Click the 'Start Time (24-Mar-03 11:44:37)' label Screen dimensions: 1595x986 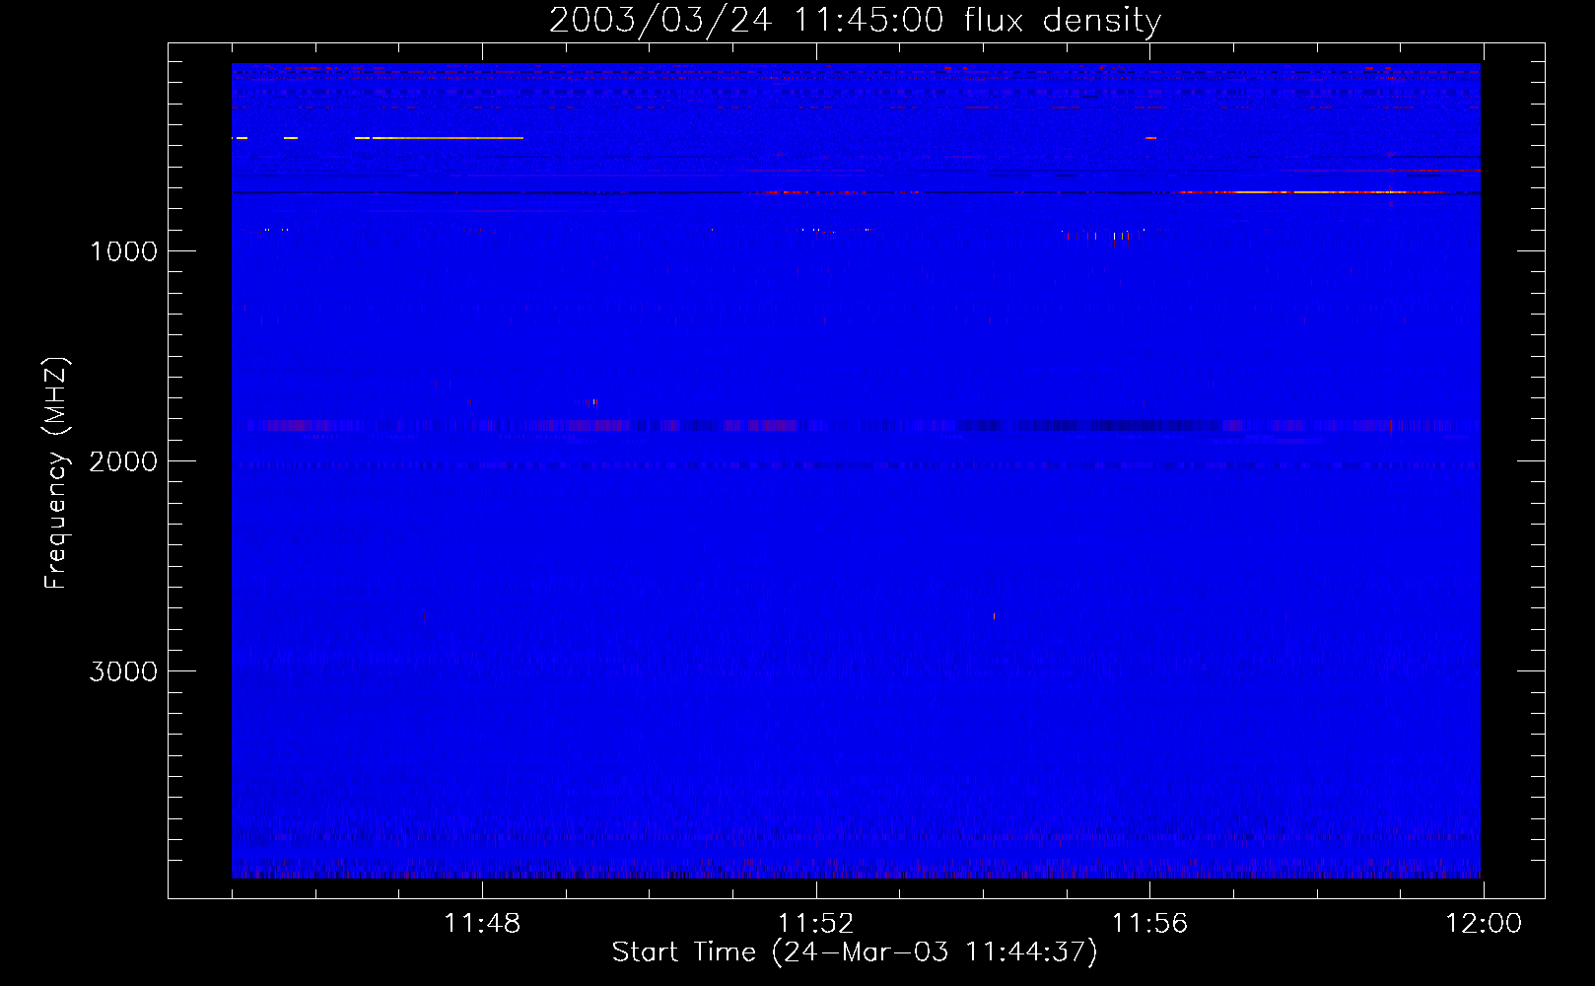tap(855, 952)
